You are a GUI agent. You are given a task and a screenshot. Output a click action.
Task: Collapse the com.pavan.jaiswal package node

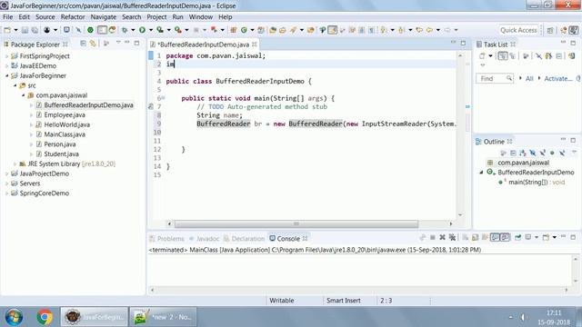click(23, 95)
